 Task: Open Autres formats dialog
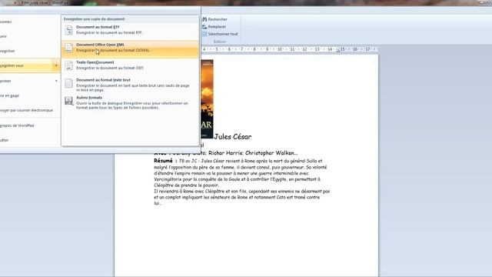(x=130, y=102)
